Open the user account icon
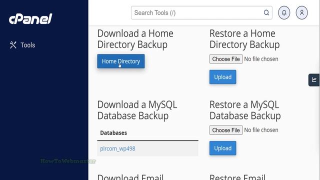The image size is (320, 180). pos(302,12)
